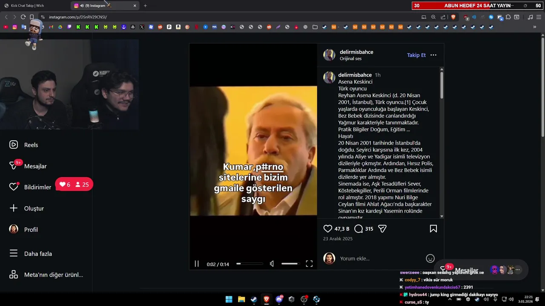545x306 pixels.
Task: Reload the current page
Action: point(23,17)
